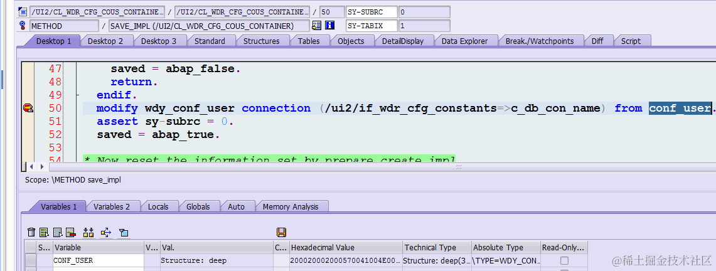Click the Variable column header
This screenshot has height=271, width=716.
point(98,247)
